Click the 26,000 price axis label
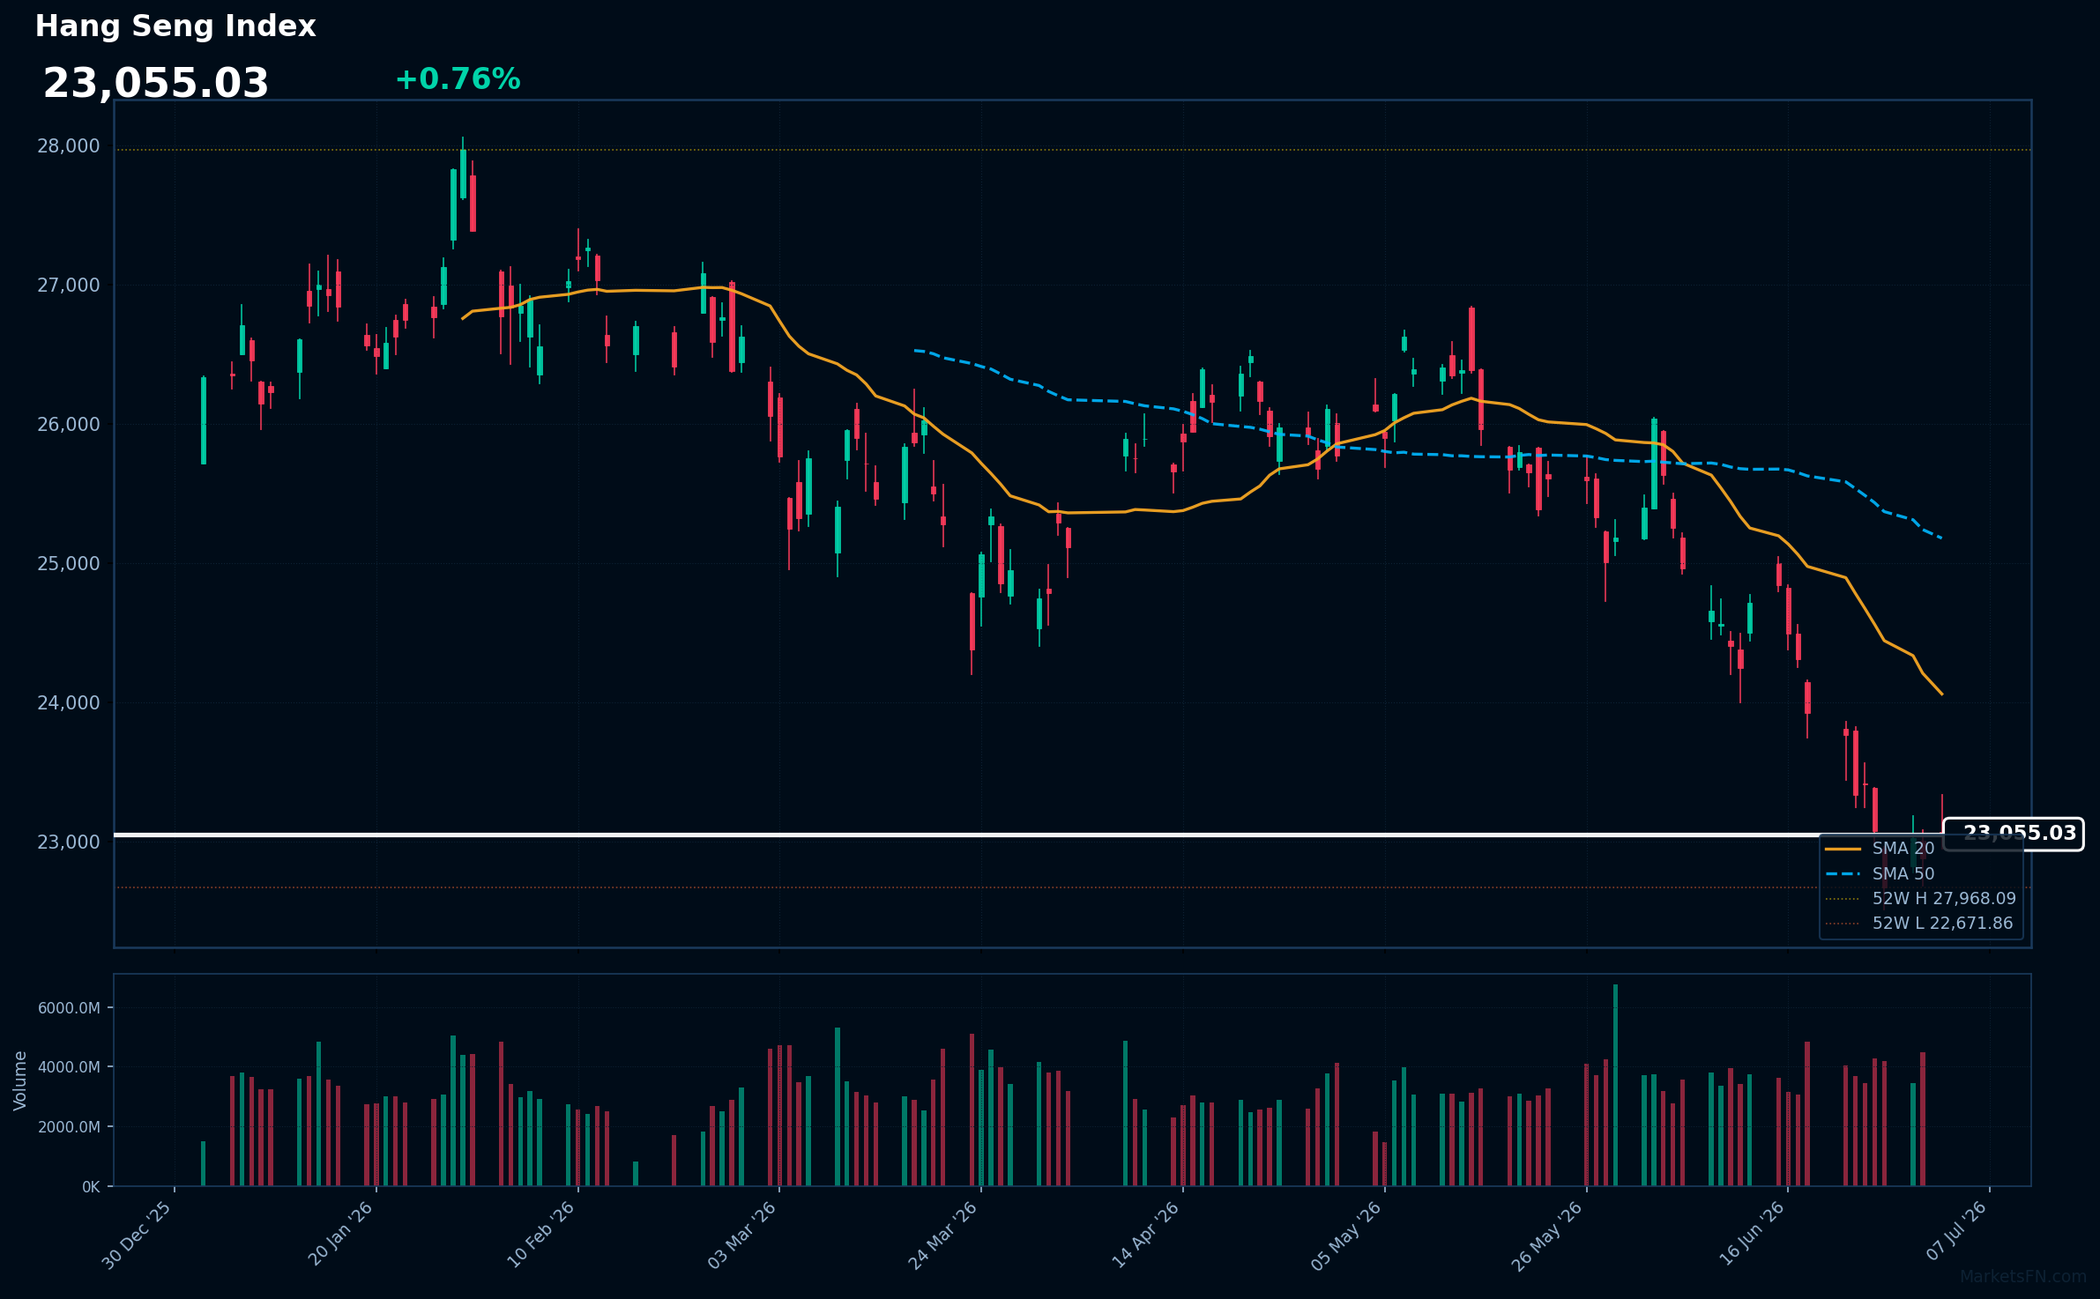The image size is (2100, 1299). 69,425
